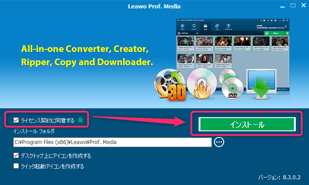Select the Burn tab in the preview image
This screenshot has width=309, height=185.
(205, 26)
